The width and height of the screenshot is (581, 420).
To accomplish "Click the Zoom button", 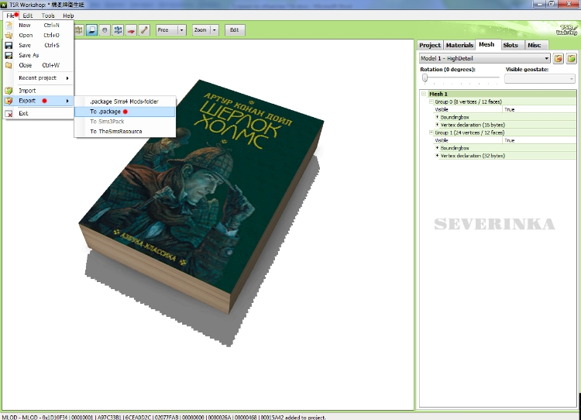I will pos(201,30).
